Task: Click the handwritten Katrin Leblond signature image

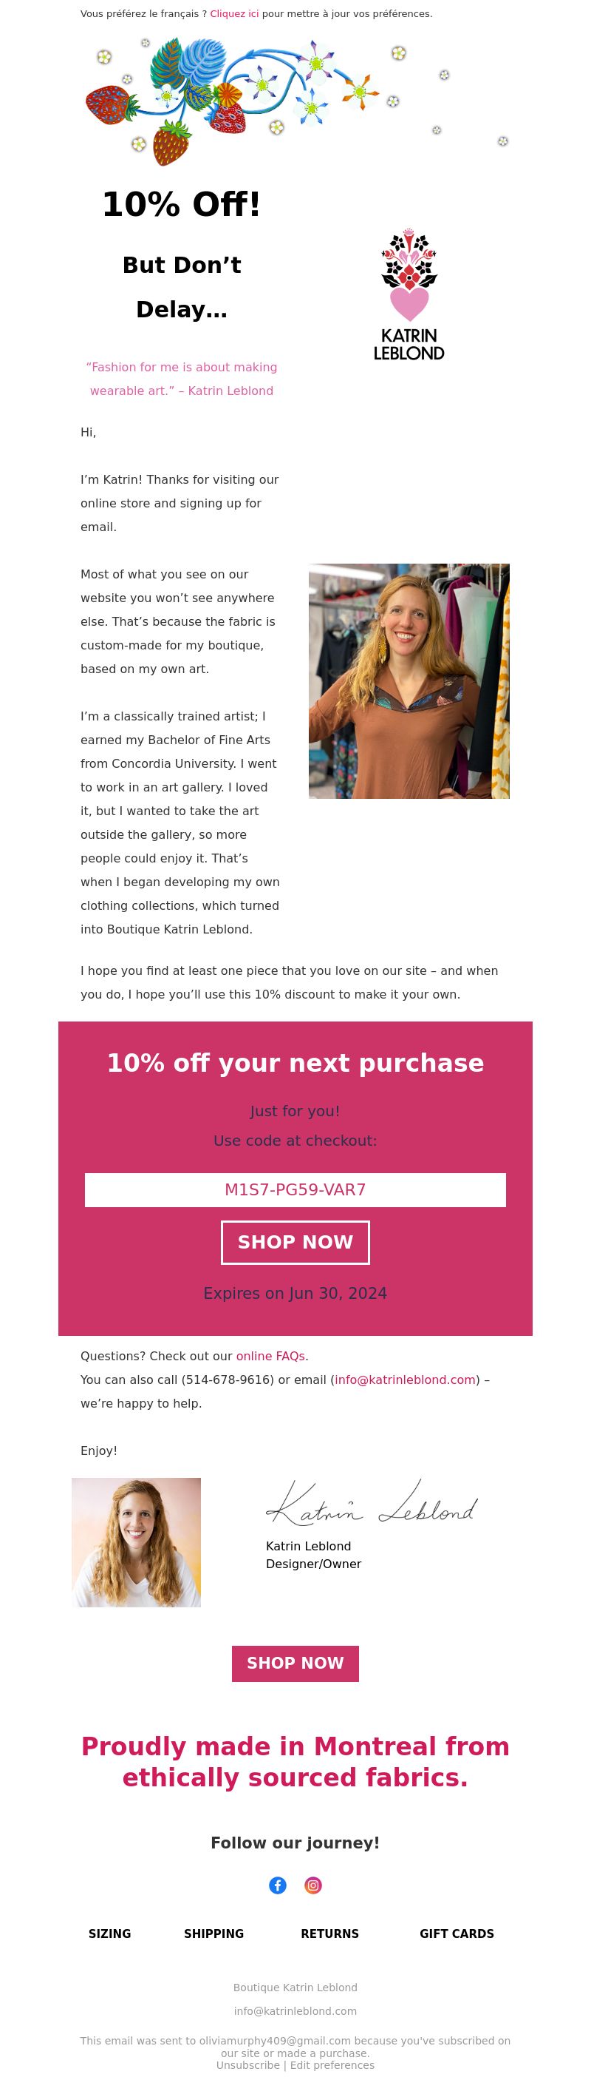Action: [372, 1502]
